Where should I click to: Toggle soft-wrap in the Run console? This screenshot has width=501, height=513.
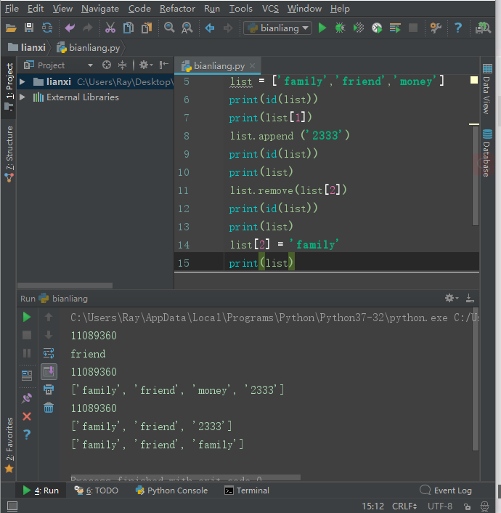(49, 353)
